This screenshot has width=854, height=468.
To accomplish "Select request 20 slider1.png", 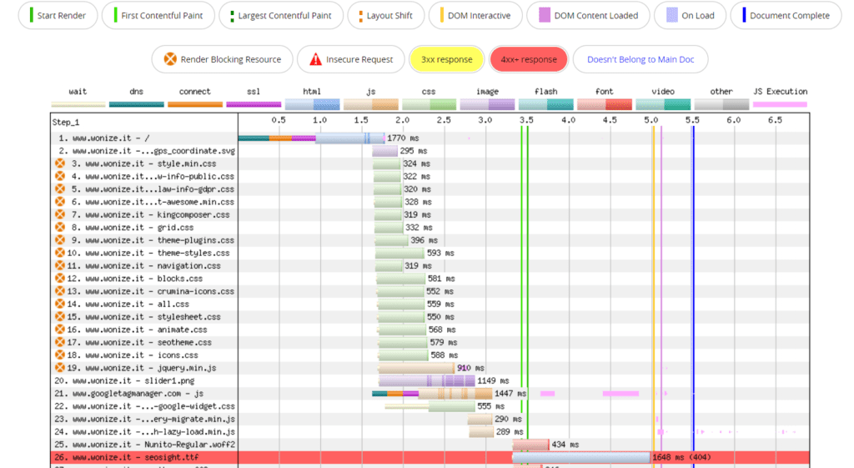I will [124, 381].
